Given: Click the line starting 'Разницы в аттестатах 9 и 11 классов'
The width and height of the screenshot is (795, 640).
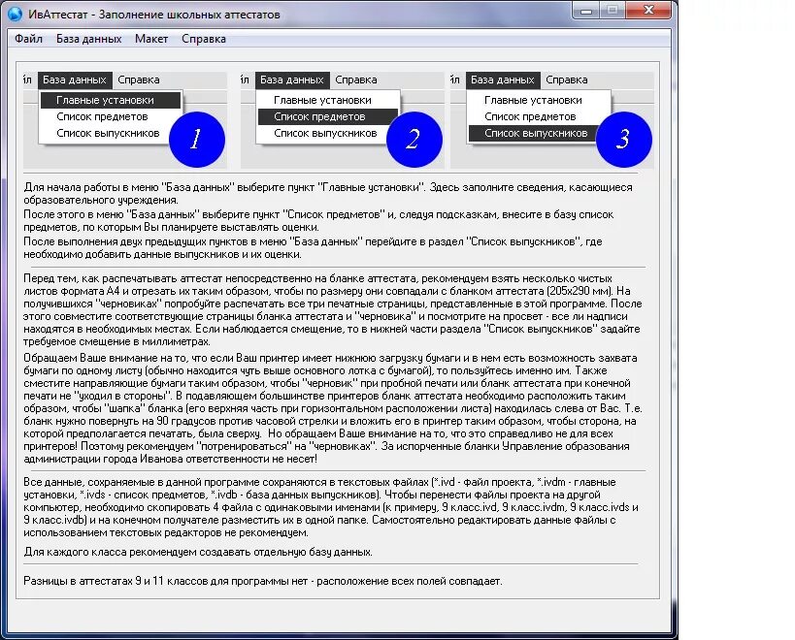Looking at the screenshot, I should tap(263, 581).
